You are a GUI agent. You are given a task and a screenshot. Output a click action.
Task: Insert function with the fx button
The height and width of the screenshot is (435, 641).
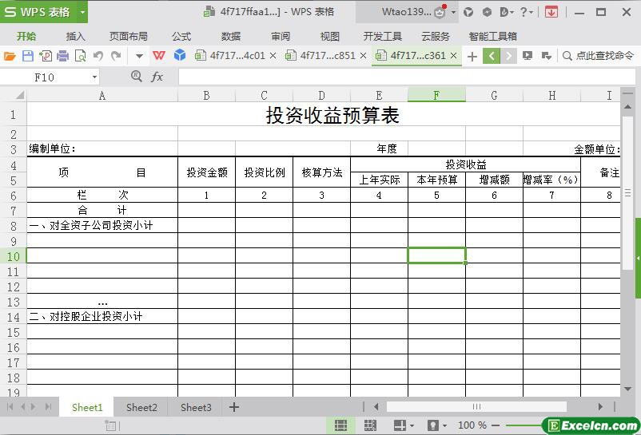[x=157, y=77]
